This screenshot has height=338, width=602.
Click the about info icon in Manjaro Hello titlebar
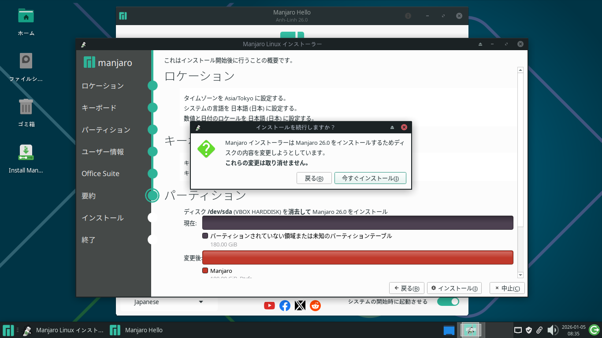pyautogui.click(x=408, y=16)
